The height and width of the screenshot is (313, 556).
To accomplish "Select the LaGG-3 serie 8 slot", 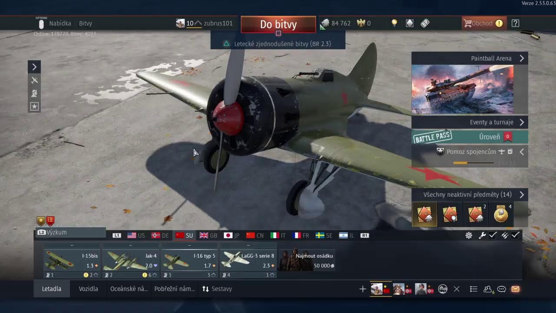I will click(248, 260).
